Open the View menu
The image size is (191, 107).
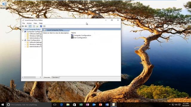pyautogui.click(x=35, y=23)
